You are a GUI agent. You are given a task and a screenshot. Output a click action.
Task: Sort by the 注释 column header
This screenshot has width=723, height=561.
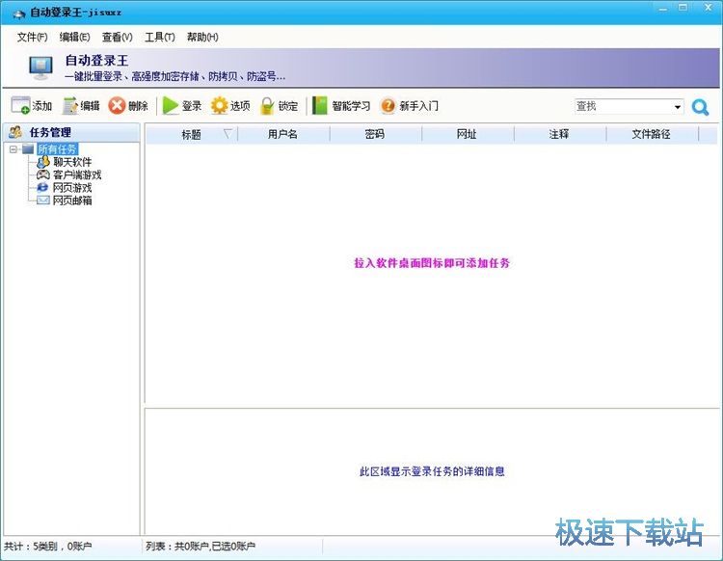[x=560, y=134]
